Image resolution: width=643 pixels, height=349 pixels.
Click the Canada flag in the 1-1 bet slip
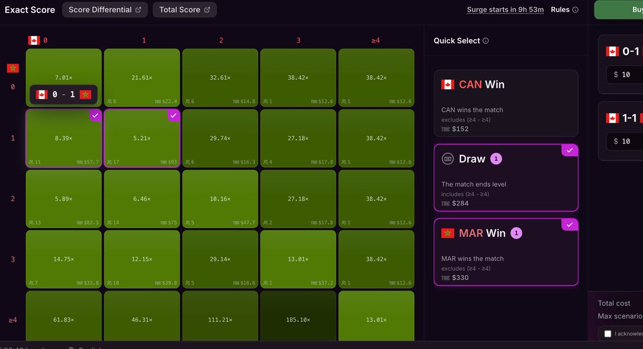coord(612,118)
